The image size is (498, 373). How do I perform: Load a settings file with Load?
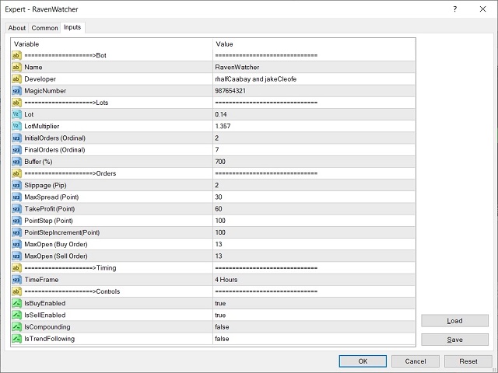(454, 321)
